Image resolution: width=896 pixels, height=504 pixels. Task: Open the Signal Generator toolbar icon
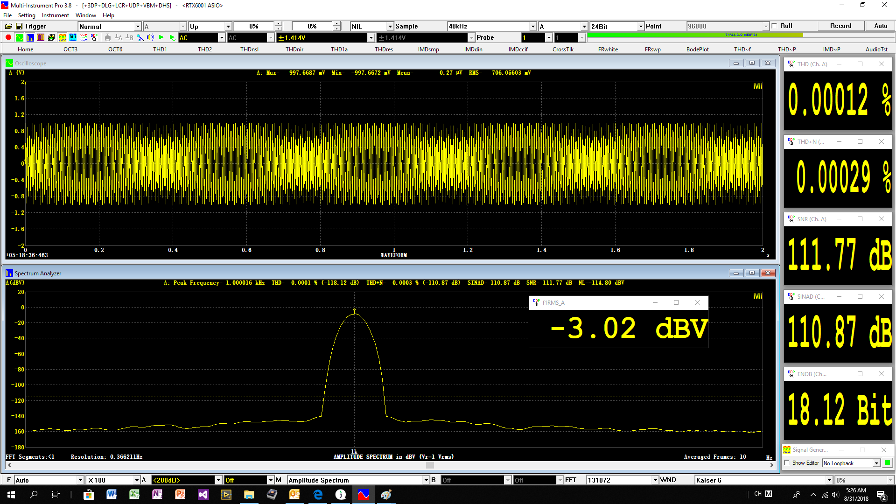pyautogui.click(x=62, y=37)
